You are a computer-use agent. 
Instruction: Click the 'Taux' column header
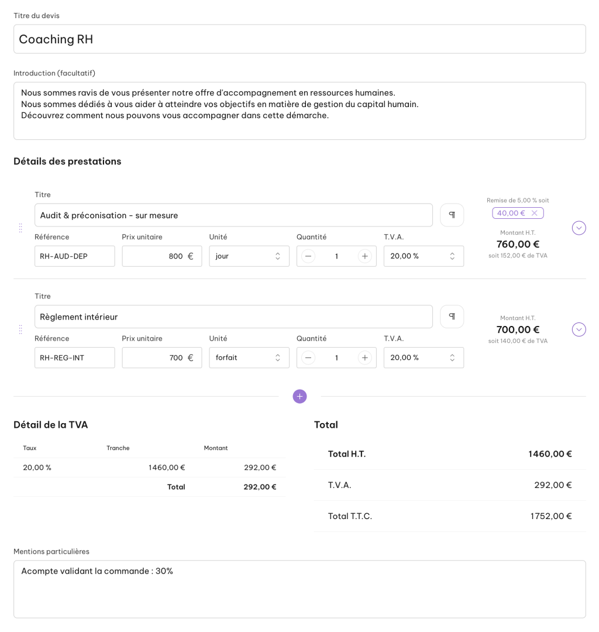coord(30,448)
